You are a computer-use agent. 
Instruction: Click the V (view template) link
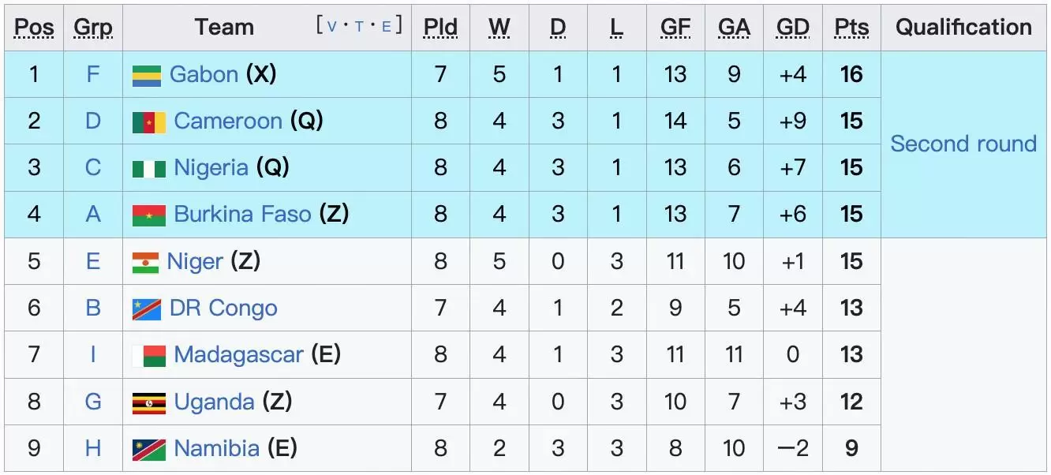pyautogui.click(x=331, y=27)
